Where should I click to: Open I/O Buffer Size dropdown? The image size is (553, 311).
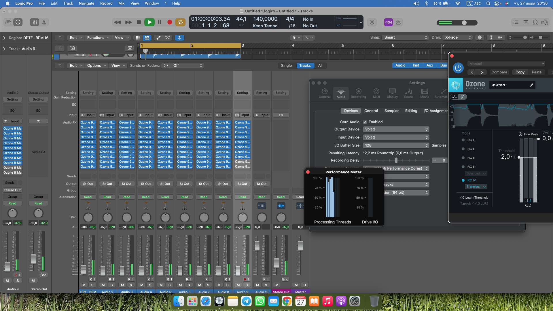[396, 145]
